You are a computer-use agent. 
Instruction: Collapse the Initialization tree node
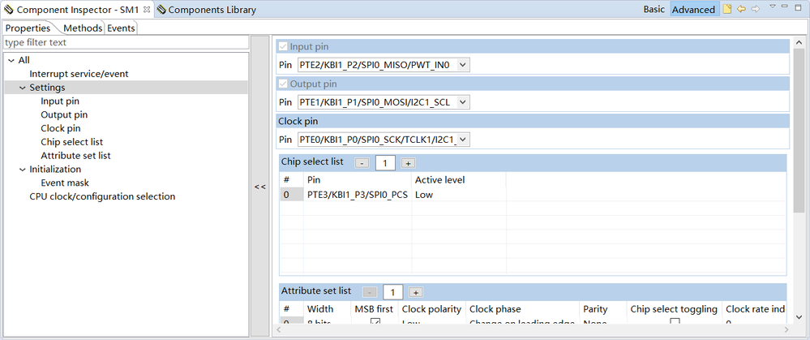point(22,170)
